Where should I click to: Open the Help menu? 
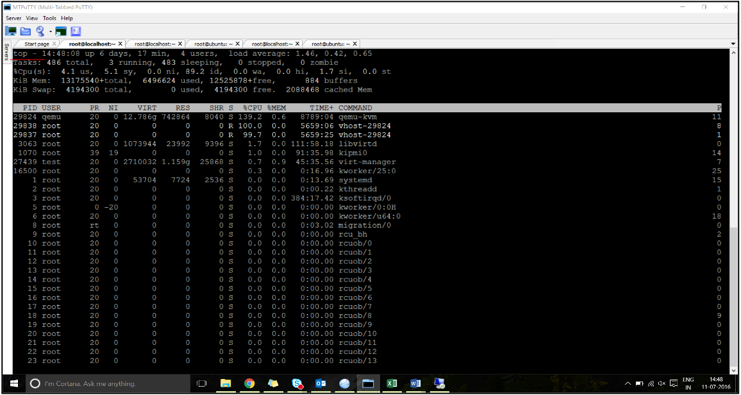point(67,18)
